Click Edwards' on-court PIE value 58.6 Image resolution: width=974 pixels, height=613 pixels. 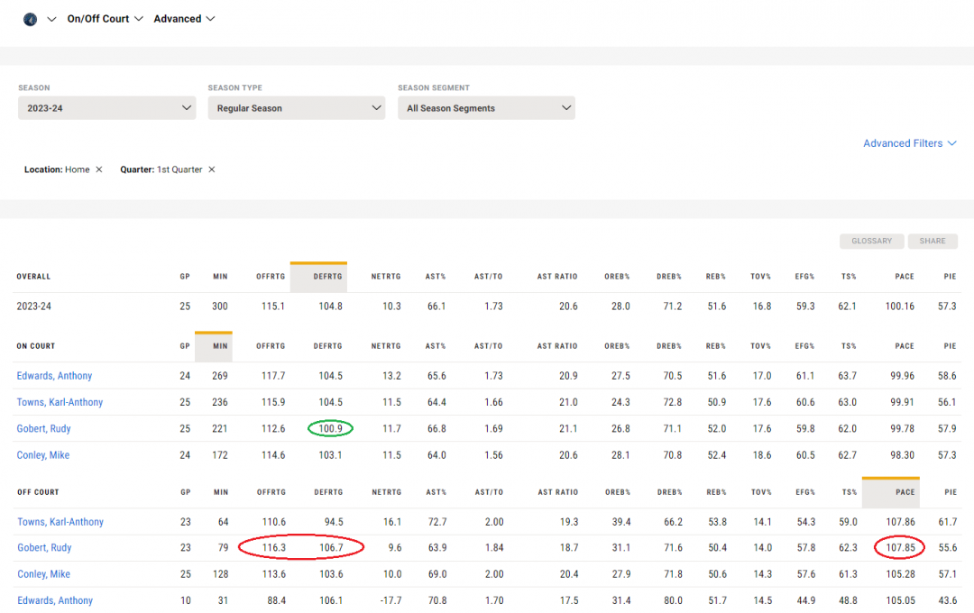point(947,376)
